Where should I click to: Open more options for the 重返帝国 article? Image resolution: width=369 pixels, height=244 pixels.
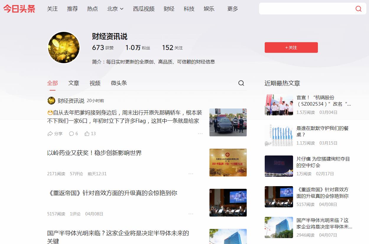[191, 214]
